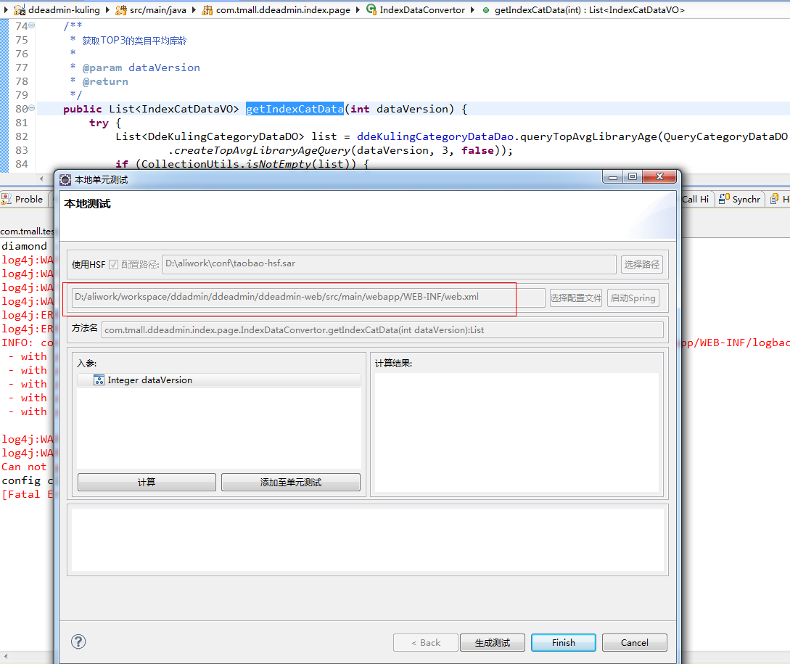Click the ddeadmin-kuling project icon in breadcrumb
Viewport: 790px width, 664px height.
(20, 10)
